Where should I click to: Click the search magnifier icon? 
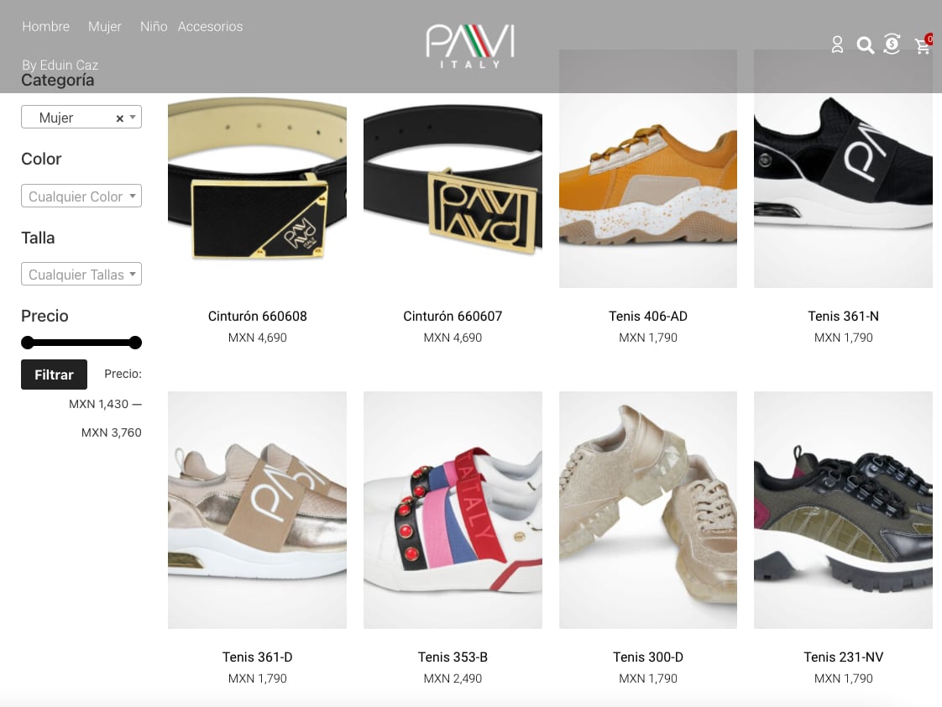click(865, 45)
